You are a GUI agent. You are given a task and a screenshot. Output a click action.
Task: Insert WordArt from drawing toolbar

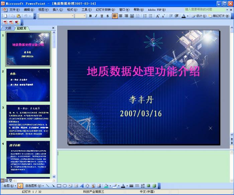82,186
